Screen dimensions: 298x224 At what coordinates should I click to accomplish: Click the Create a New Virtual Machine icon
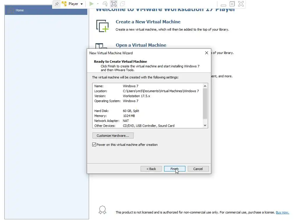(x=102, y=26)
